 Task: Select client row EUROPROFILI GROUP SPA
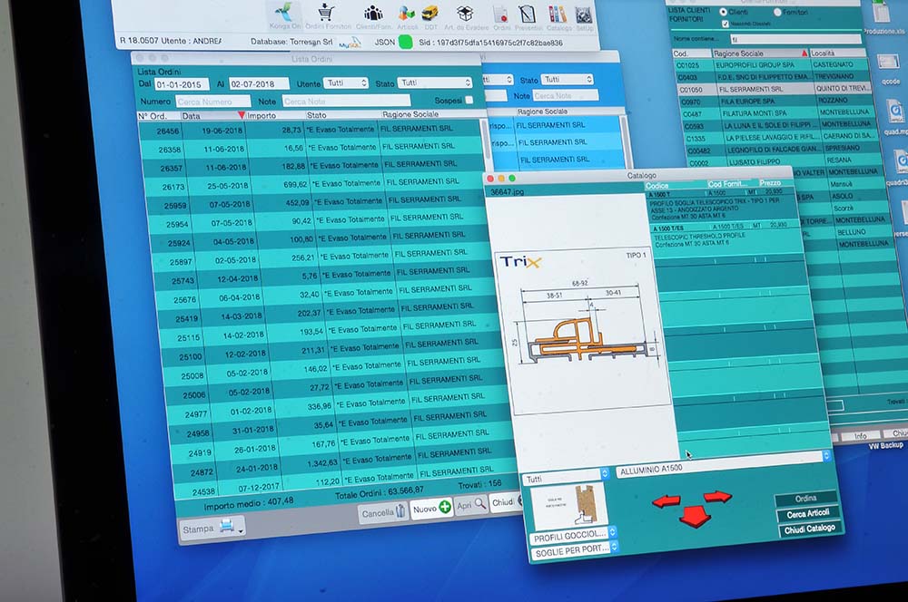click(772, 65)
